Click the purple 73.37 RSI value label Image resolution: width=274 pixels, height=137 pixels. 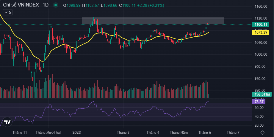click(258, 101)
